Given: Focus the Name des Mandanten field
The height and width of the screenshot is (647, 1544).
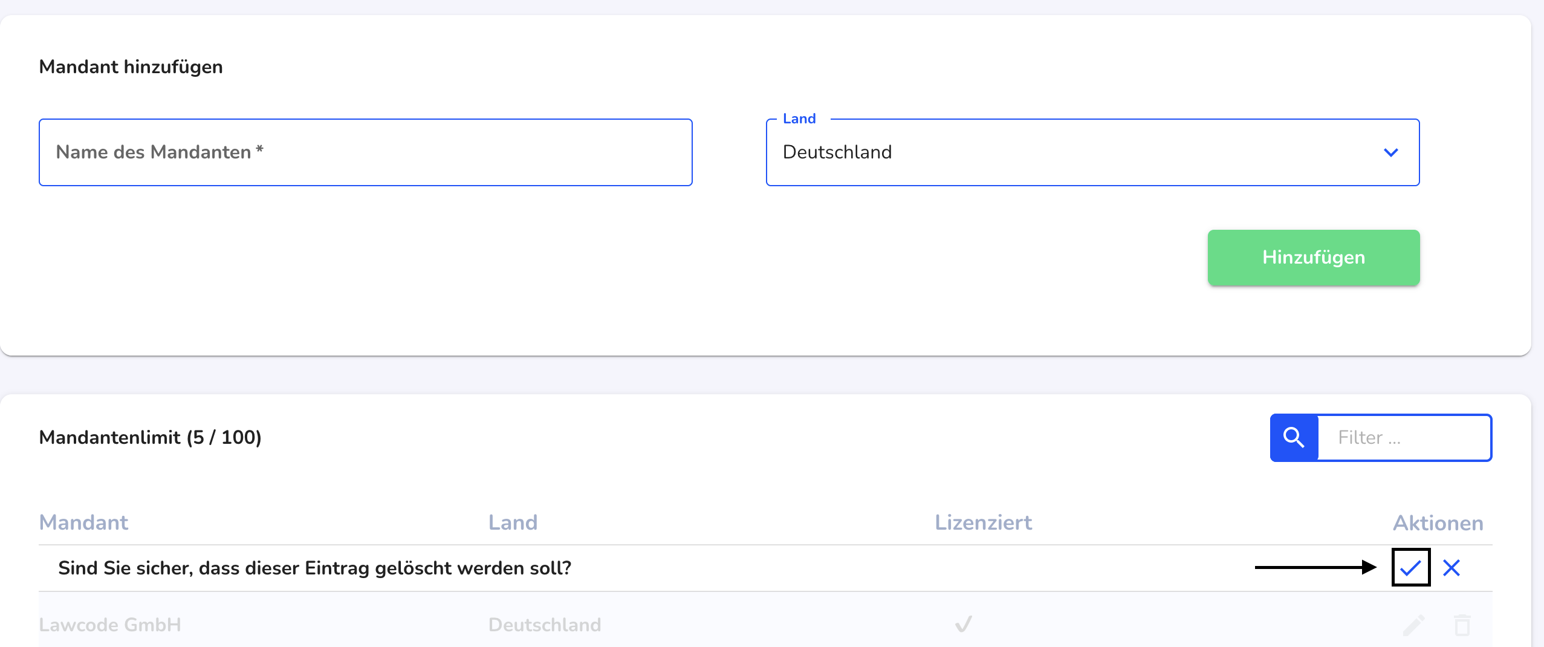Looking at the screenshot, I should tap(366, 152).
